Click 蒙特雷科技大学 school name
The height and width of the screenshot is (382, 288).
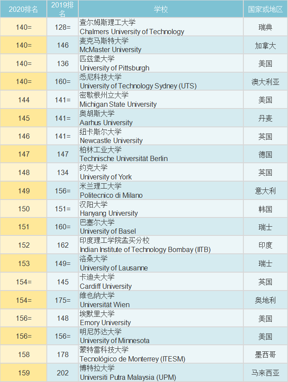104,350
